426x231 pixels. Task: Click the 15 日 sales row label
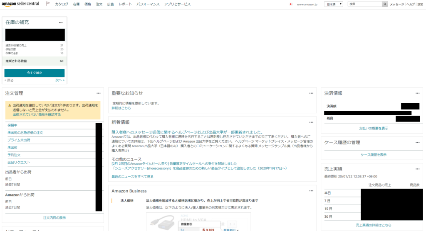click(328, 209)
